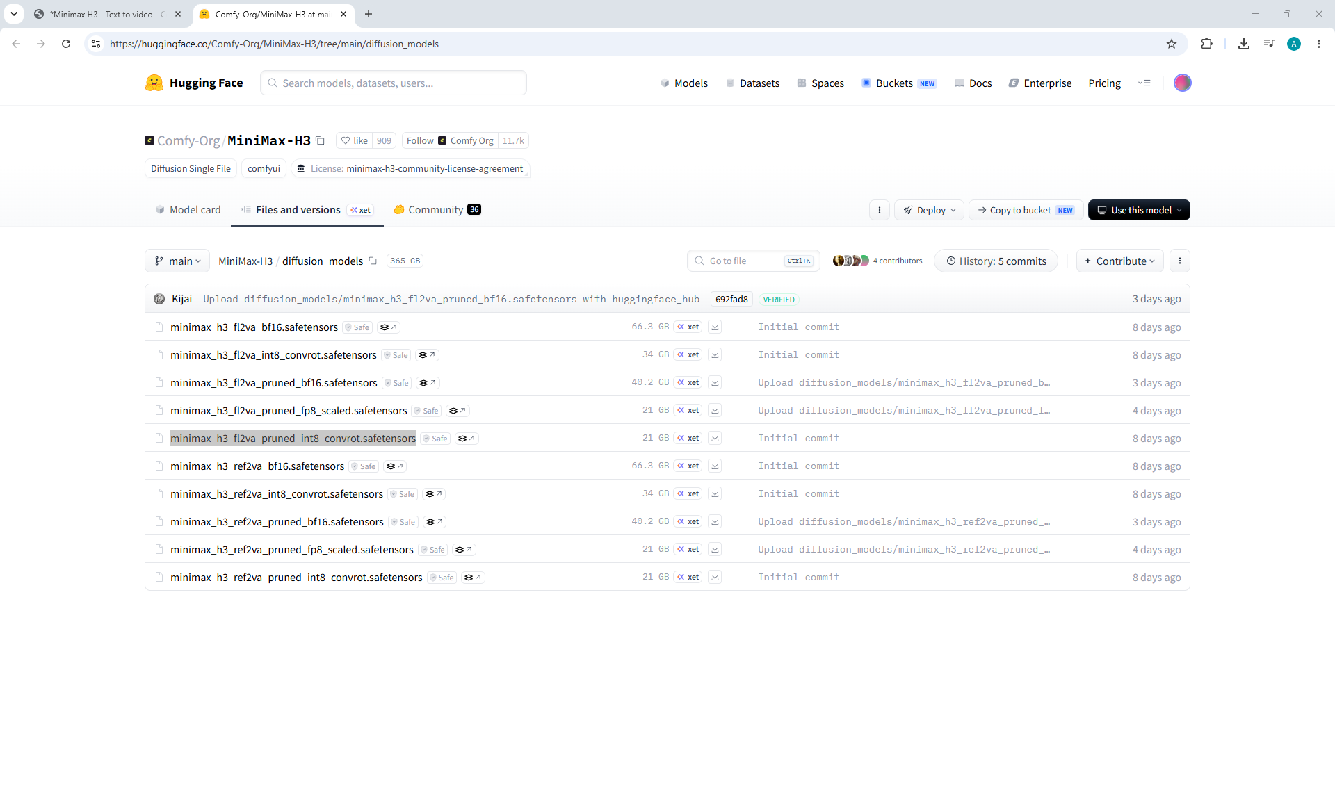This screenshot has height=800, width=1335.
Task: Download minimax_h3_ref2va_pruned_int8_convrot.safetensors file
Action: [x=715, y=577]
